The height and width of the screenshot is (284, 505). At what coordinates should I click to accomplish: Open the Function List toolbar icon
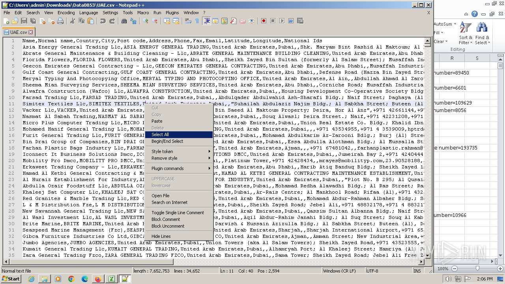pyautogui.click(x=233, y=21)
